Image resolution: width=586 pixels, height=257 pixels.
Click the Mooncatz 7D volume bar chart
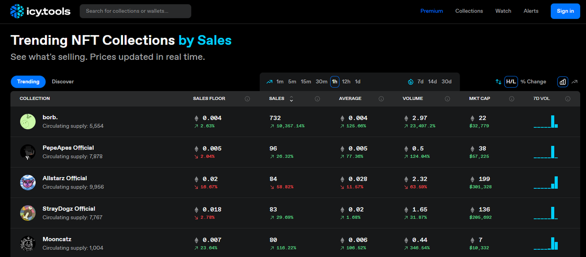click(546, 243)
